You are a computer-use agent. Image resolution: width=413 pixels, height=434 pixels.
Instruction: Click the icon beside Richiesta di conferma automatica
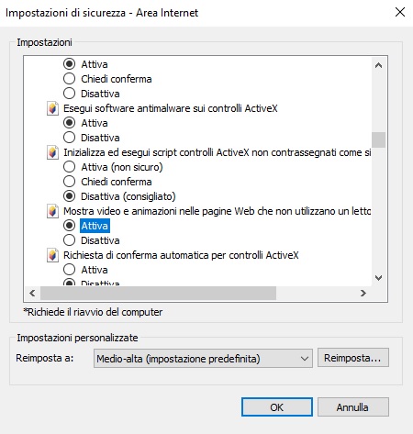point(52,255)
